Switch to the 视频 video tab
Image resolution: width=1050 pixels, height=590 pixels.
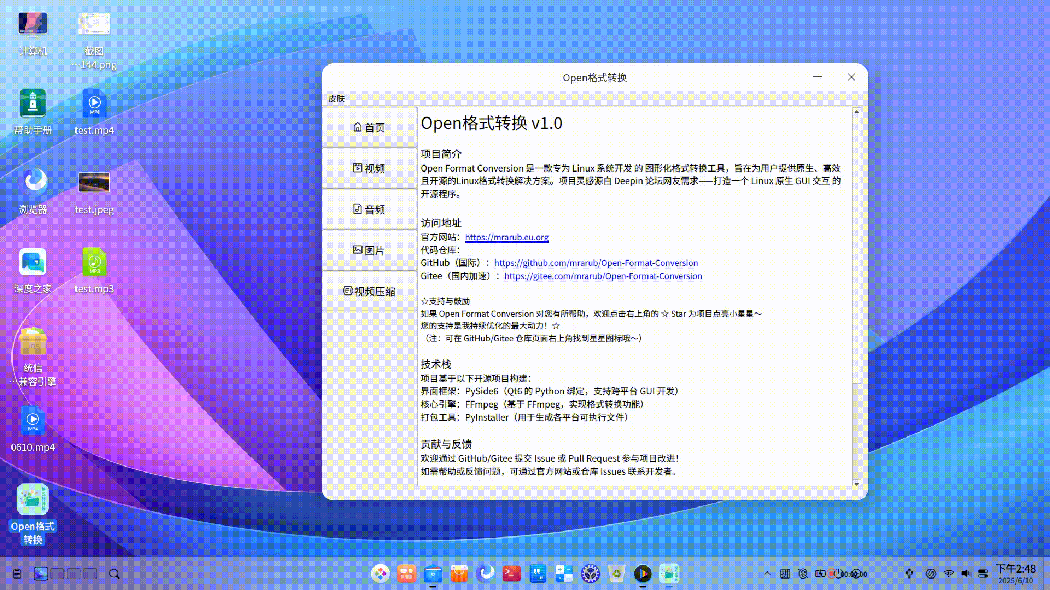[x=369, y=168]
